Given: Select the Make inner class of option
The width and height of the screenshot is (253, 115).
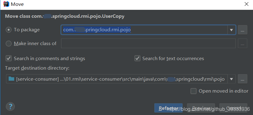Looking at the screenshot, I should [9, 44].
